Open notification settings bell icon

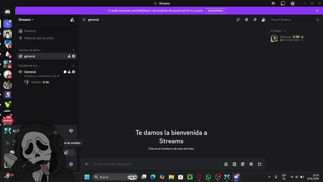click(x=247, y=20)
